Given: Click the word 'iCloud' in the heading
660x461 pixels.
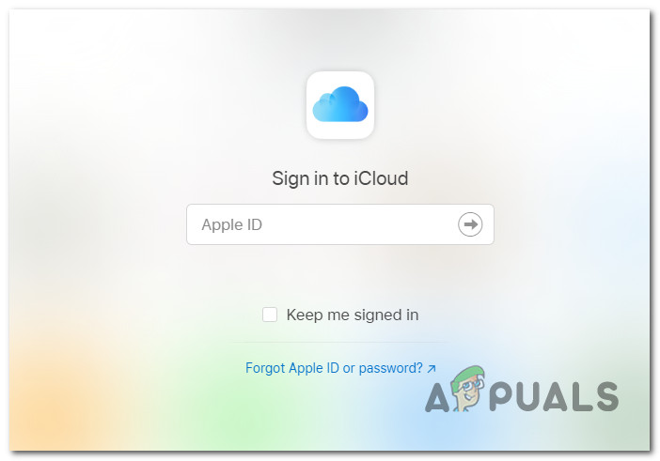Looking at the screenshot, I should [x=381, y=178].
